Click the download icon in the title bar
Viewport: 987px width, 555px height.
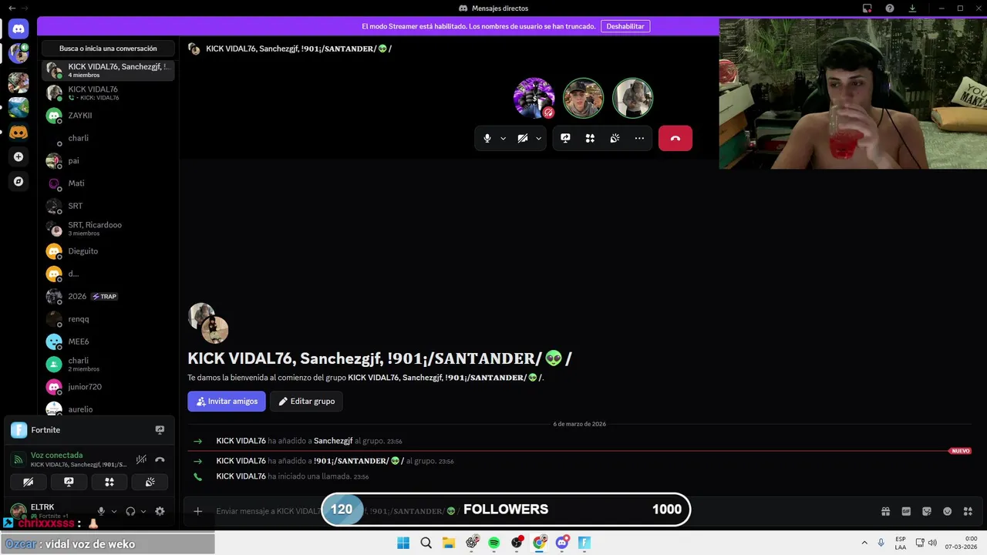912,8
